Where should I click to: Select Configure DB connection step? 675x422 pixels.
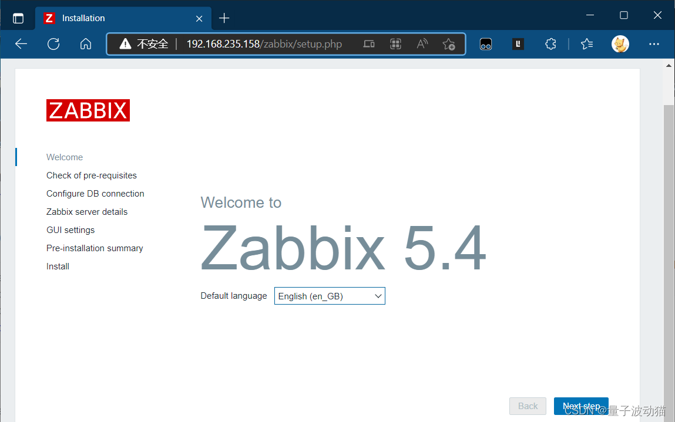[95, 194]
